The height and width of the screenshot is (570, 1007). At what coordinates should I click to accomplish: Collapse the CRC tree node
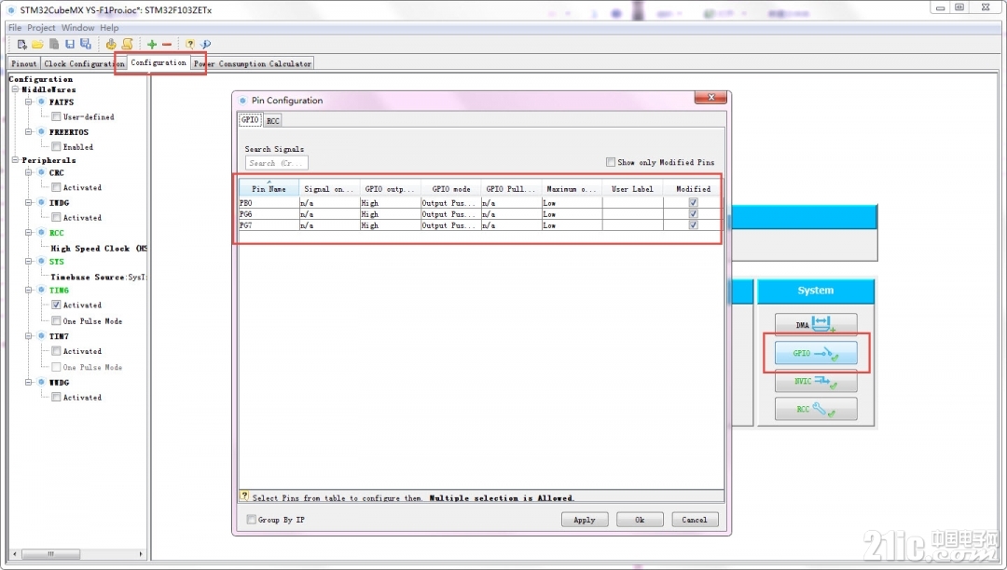(28, 172)
